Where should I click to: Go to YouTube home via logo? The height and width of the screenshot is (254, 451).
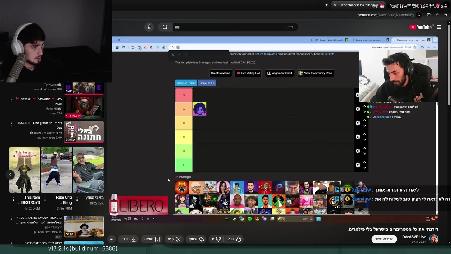pos(421,27)
